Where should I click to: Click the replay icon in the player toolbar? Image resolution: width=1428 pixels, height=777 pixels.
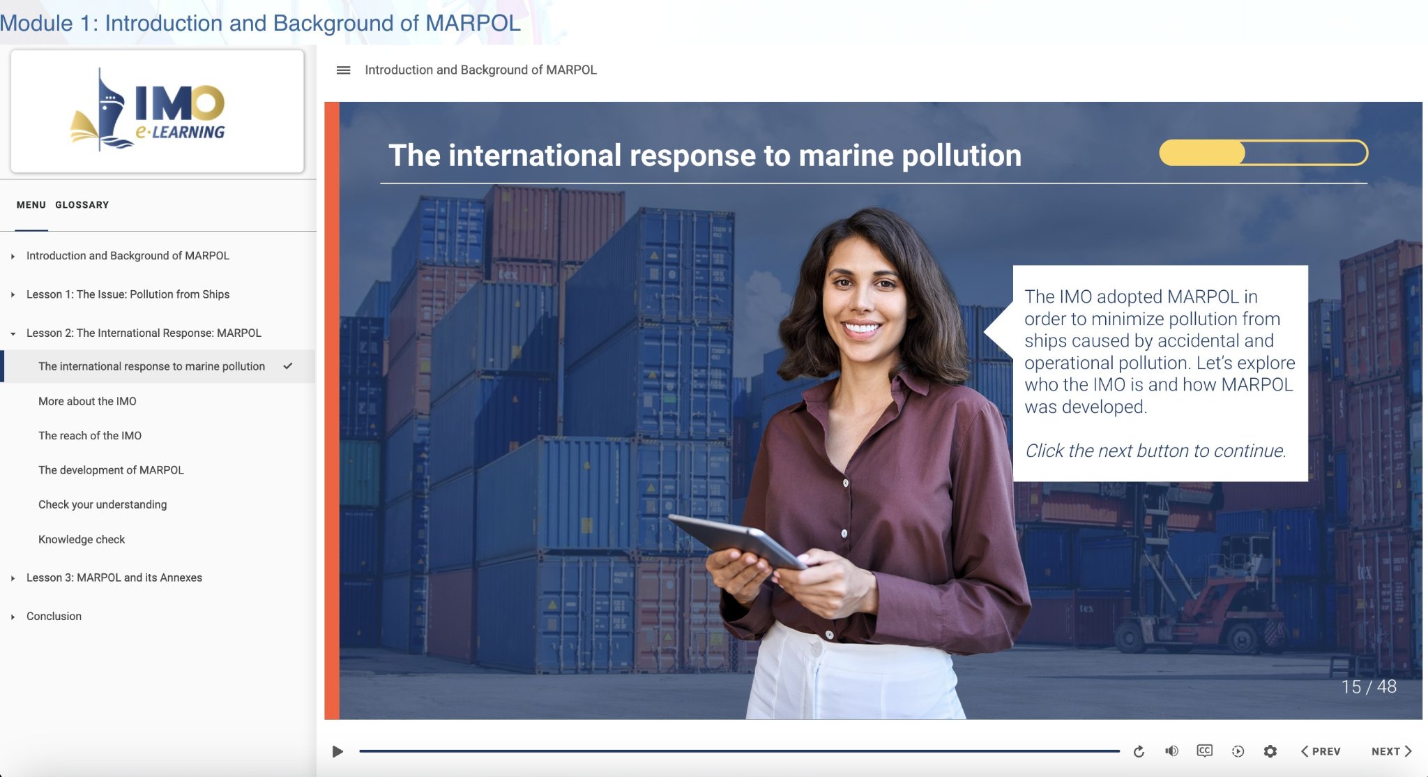tap(1139, 751)
